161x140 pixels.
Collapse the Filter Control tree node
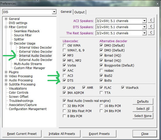(x=6, y=27)
